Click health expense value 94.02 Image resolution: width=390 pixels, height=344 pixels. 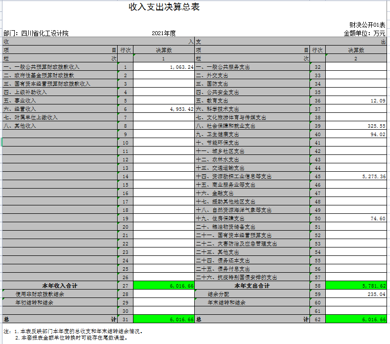pyautogui.click(x=356, y=134)
